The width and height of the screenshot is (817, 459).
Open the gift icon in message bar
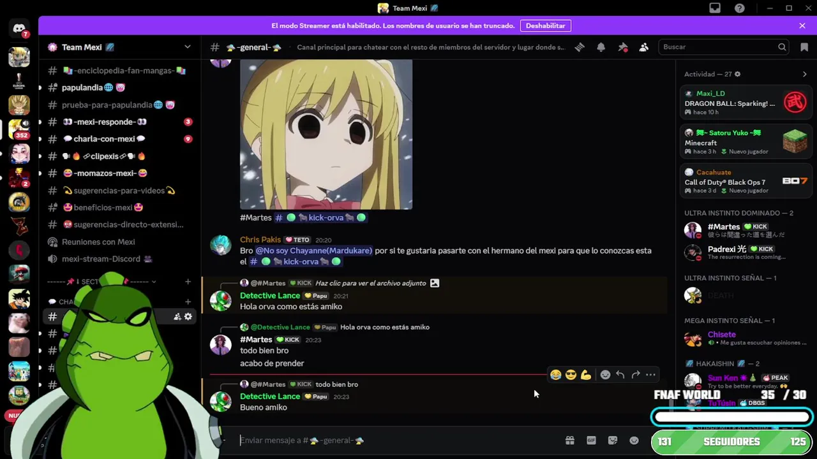click(x=570, y=441)
